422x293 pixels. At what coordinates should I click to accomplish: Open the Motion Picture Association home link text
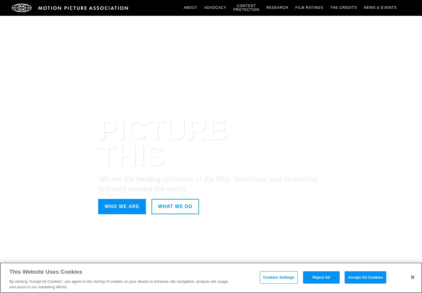point(83,8)
